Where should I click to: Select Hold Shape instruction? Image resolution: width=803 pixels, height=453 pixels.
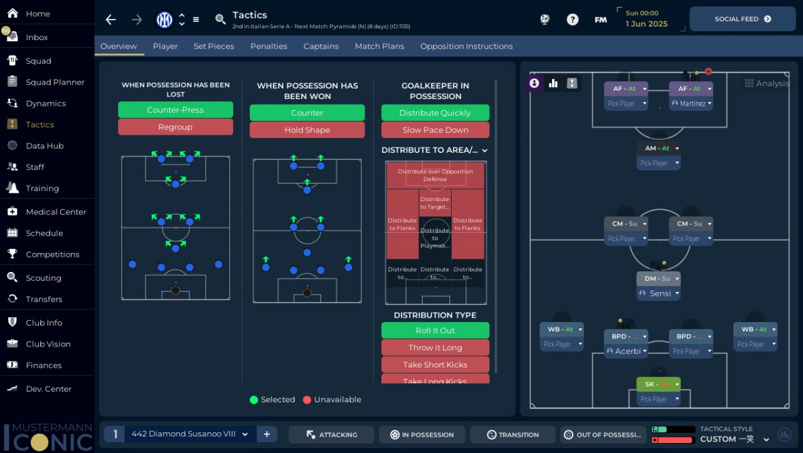(x=307, y=130)
